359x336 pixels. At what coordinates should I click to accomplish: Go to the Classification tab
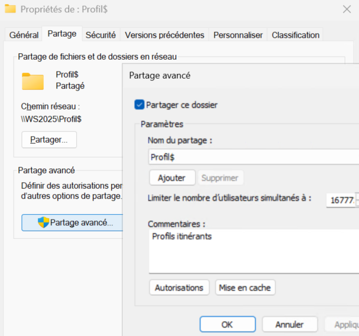click(296, 35)
